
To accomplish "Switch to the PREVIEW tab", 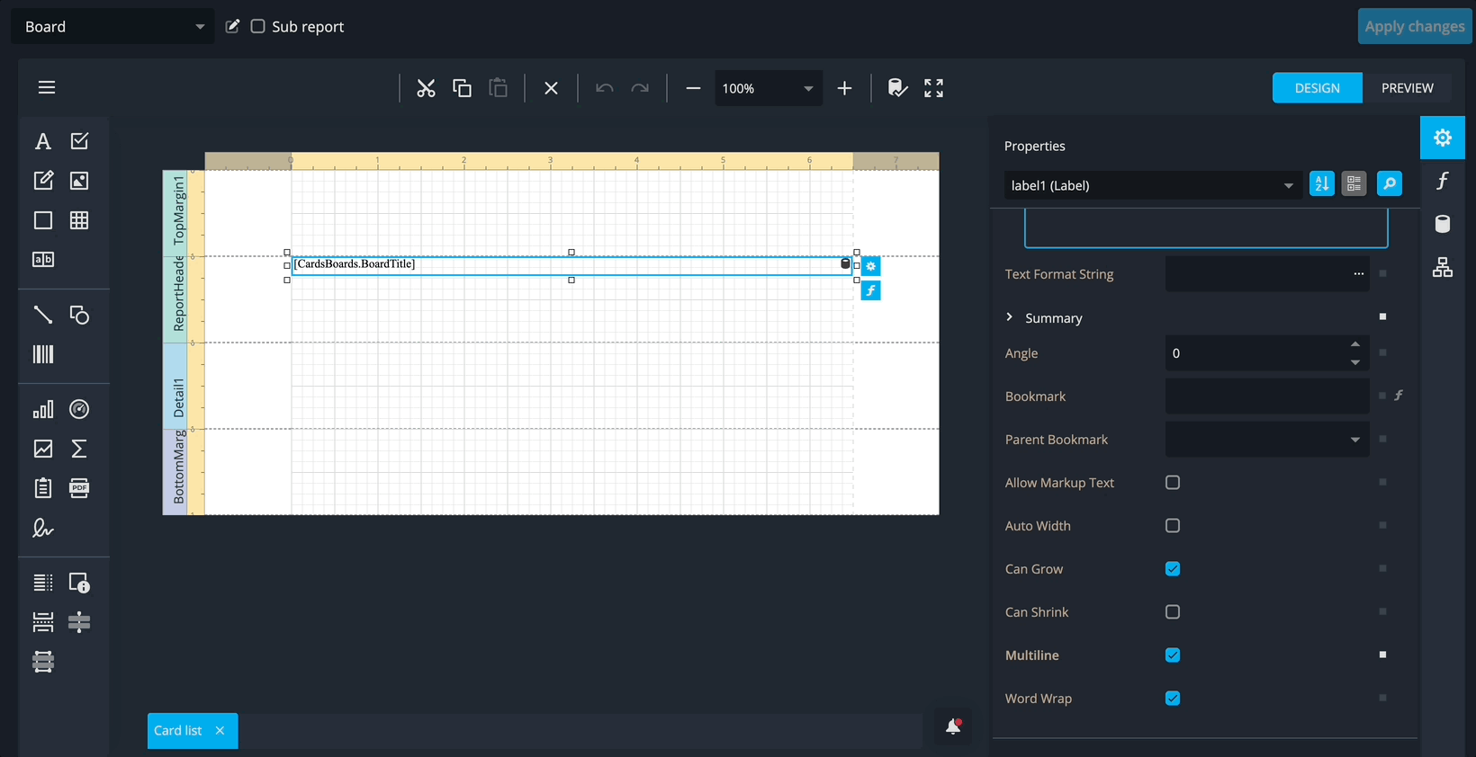I will [1407, 88].
